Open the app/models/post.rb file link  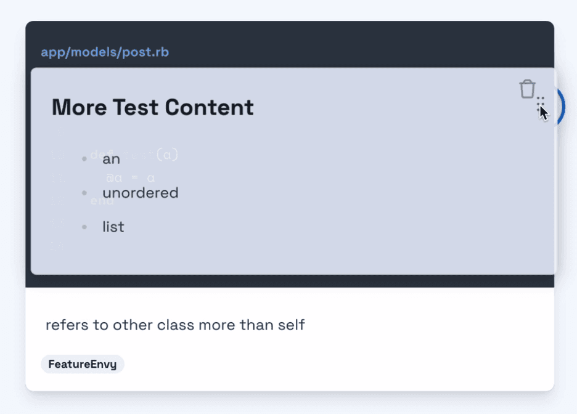click(105, 52)
